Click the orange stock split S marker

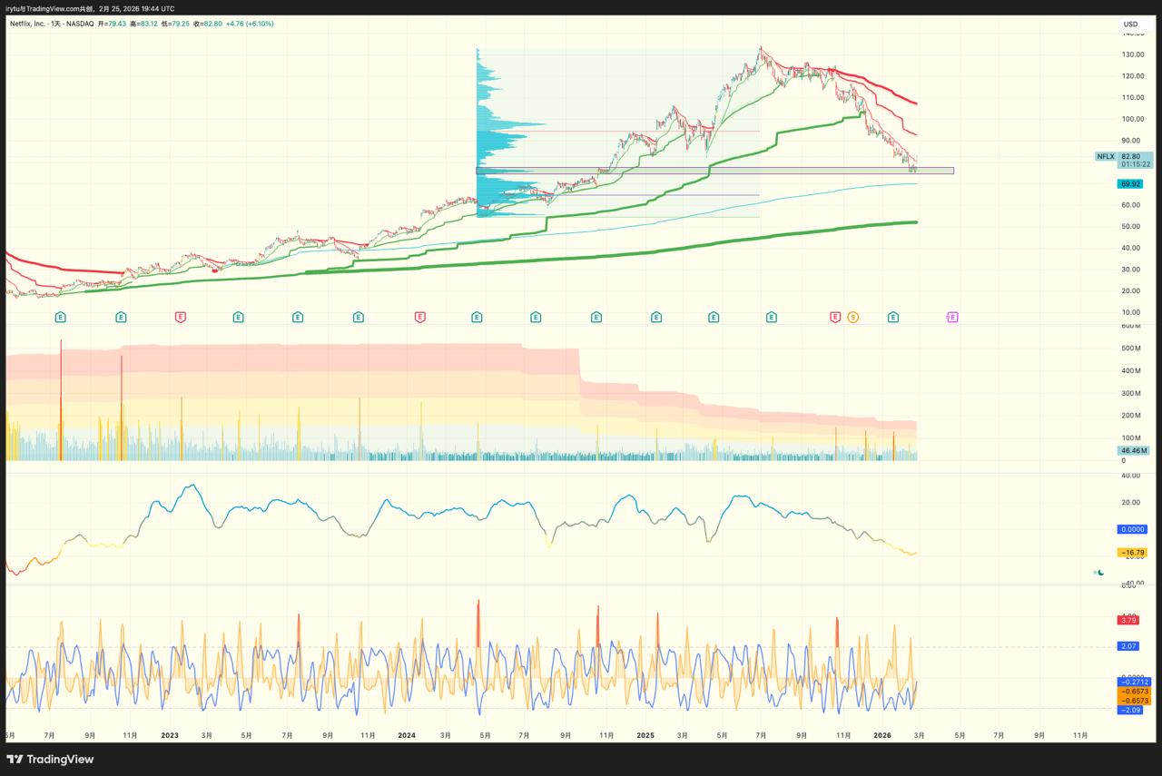(x=852, y=317)
